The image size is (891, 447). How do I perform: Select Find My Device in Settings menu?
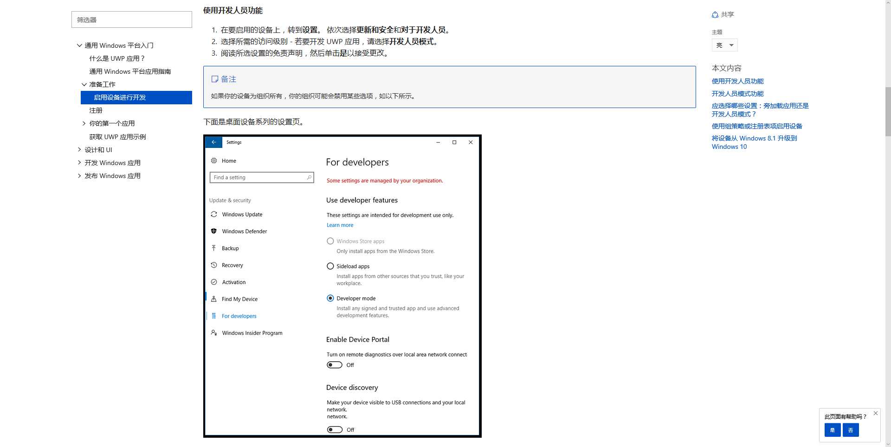coord(239,299)
